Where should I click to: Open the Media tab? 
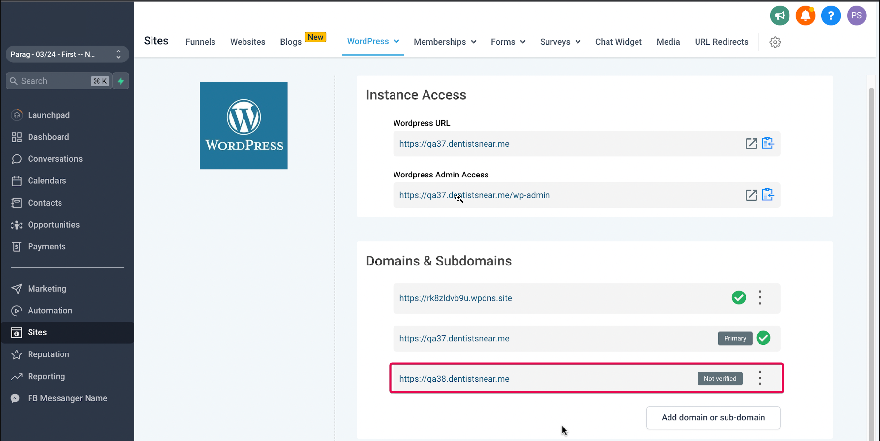tap(668, 42)
